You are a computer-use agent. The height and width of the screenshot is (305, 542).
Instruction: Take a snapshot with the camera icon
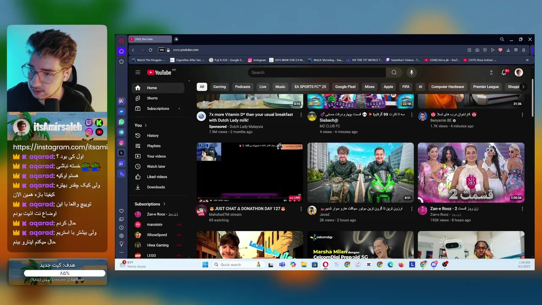(x=477, y=50)
